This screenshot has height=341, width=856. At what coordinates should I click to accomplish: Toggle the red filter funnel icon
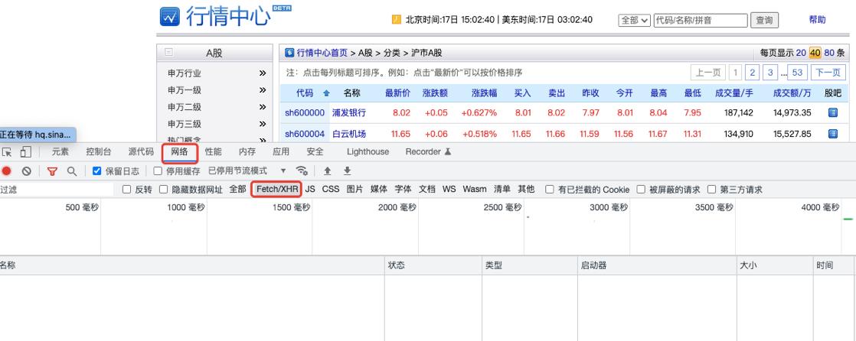pos(52,171)
